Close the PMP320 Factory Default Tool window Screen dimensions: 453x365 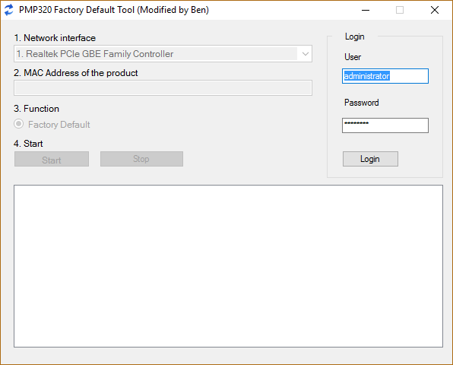[435, 10]
